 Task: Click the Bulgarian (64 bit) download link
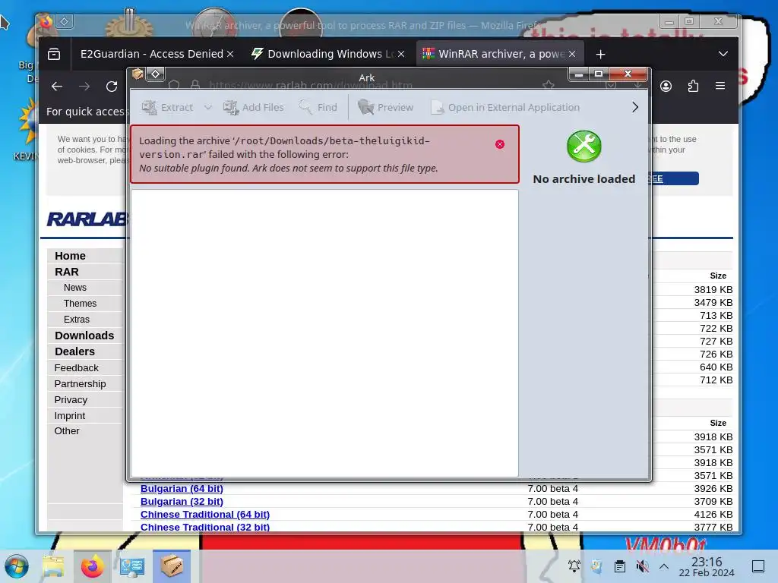pyautogui.click(x=182, y=488)
